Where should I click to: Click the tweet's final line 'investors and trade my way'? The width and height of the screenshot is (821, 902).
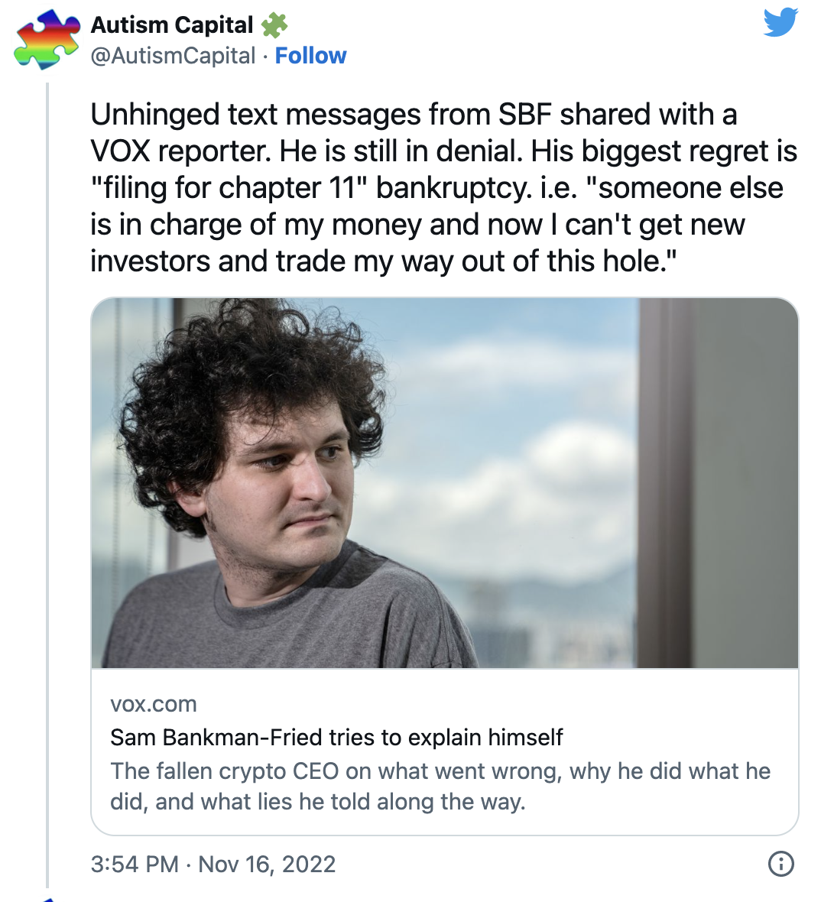point(383,261)
